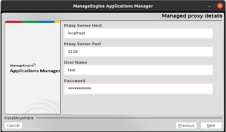Click the red segment of the color strip
The height and width of the screenshot is (132, 226).
pos(13,22)
